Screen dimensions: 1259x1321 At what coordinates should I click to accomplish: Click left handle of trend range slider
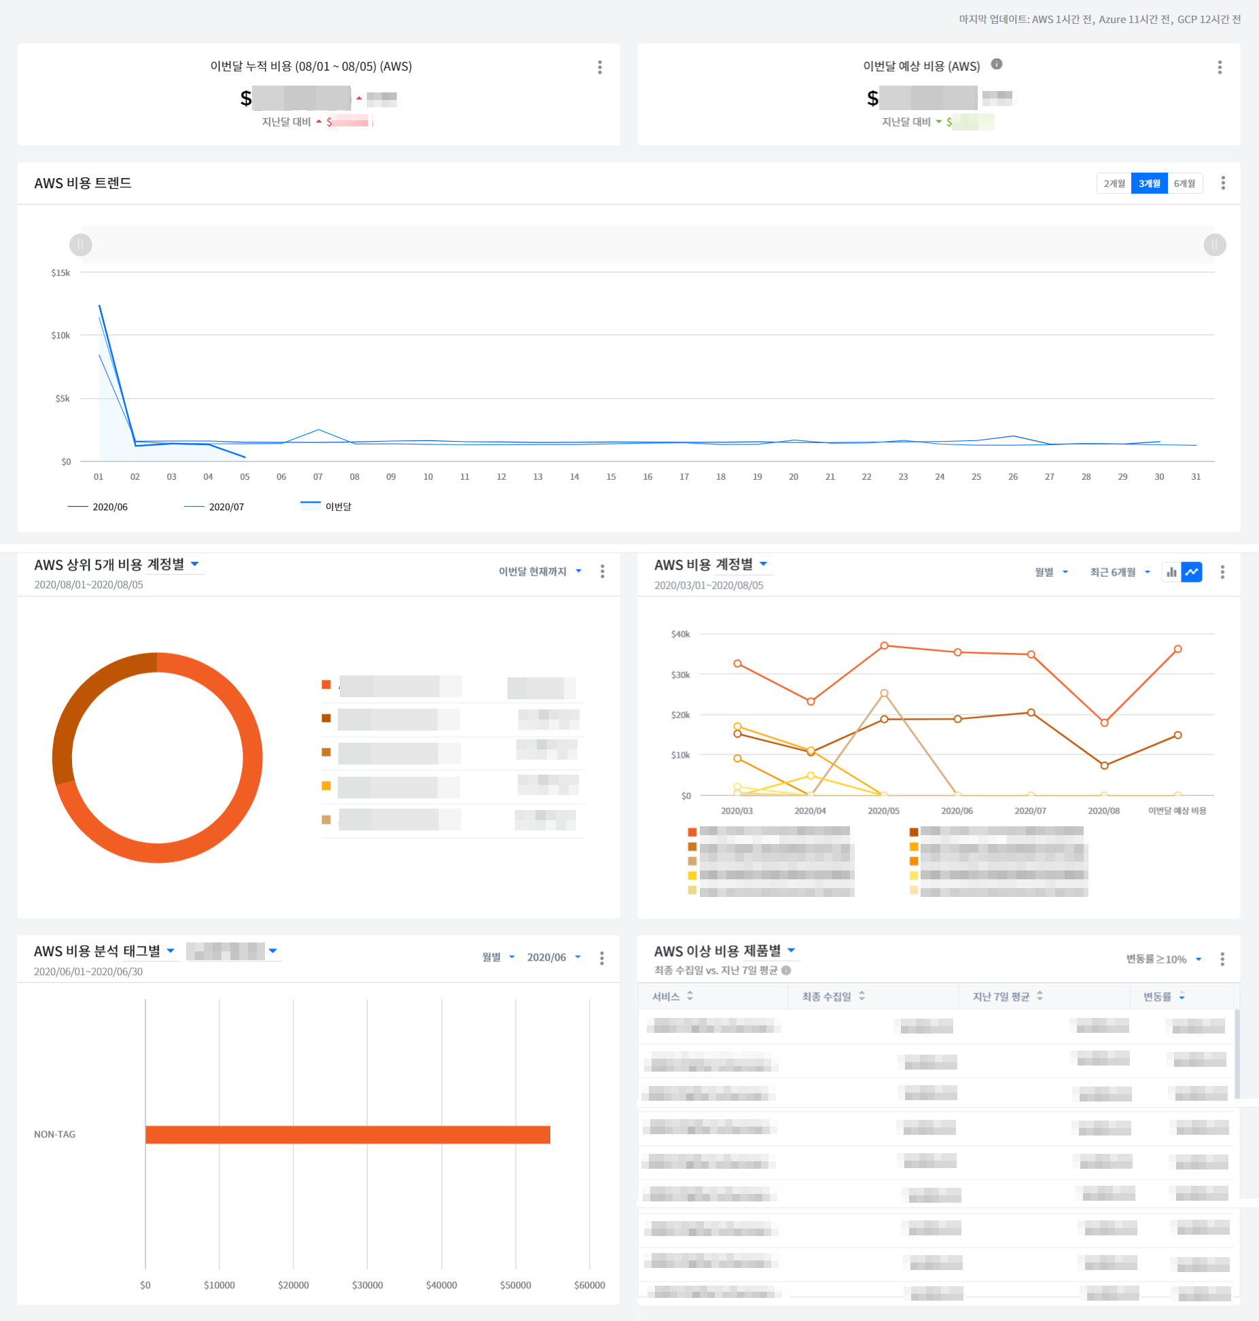pyautogui.click(x=81, y=245)
